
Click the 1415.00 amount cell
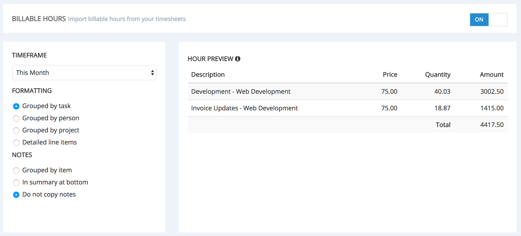[492, 108]
